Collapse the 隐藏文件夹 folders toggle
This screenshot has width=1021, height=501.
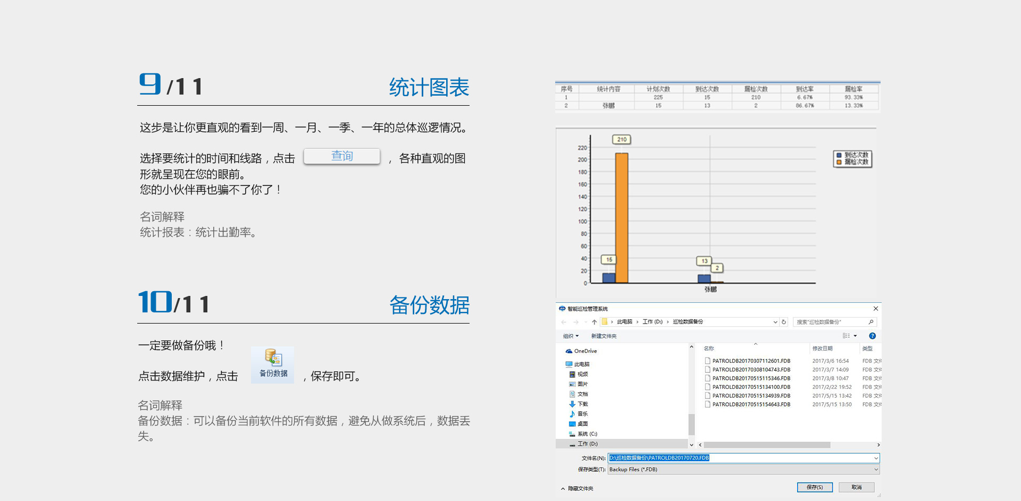563,489
